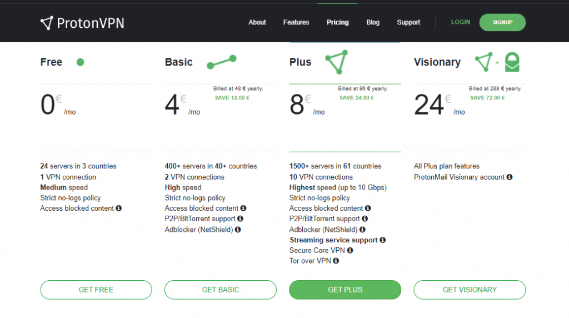Click the Plus plan triangle icon
Image resolution: width=569 pixels, height=318 pixels.
(x=337, y=62)
